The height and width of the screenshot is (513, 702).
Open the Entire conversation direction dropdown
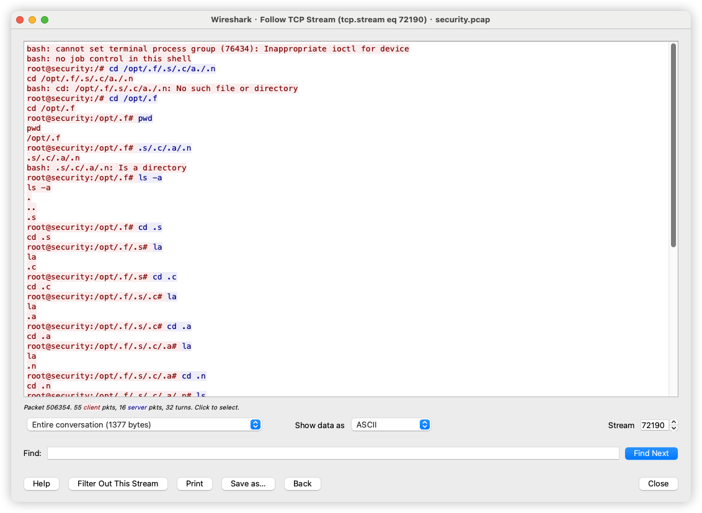coord(144,424)
